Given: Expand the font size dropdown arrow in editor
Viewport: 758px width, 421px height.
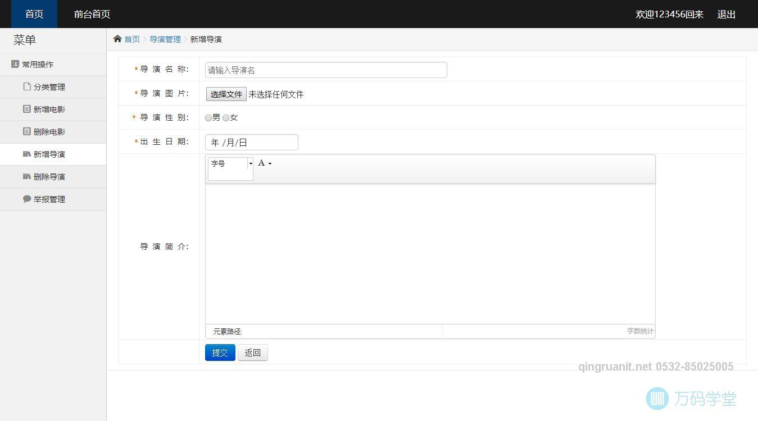Looking at the screenshot, I should 251,163.
